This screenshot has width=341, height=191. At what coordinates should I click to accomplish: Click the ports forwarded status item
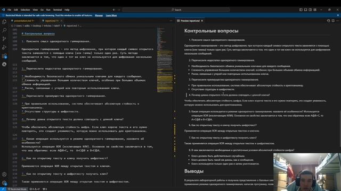[45, 189]
